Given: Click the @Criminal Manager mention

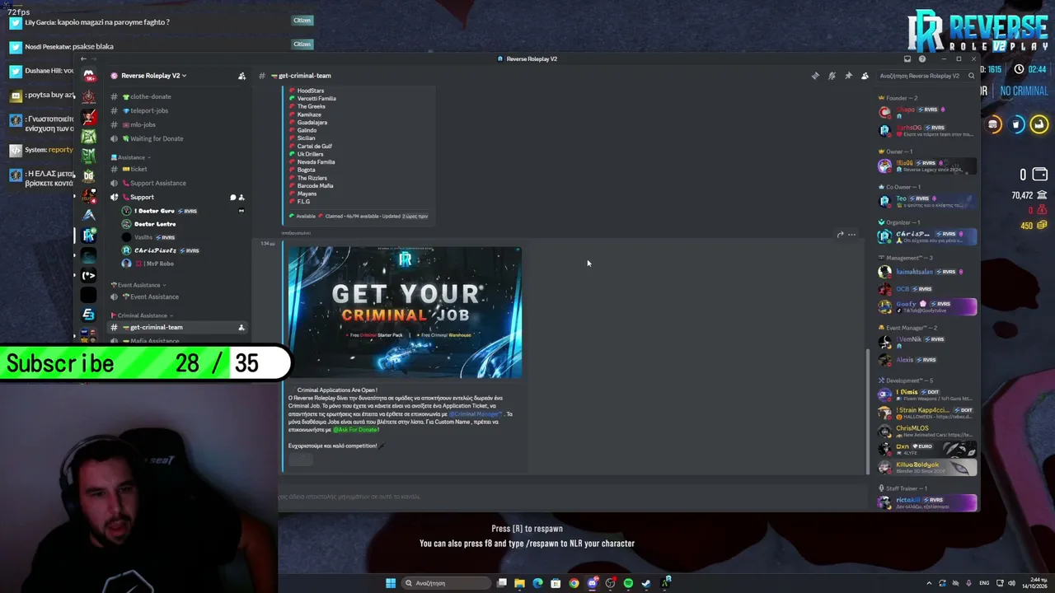Looking at the screenshot, I should (x=476, y=414).
